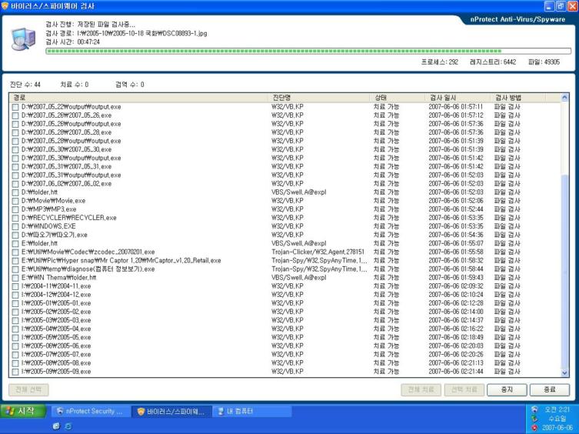Sort by the 경로 column header

[139, 98]
